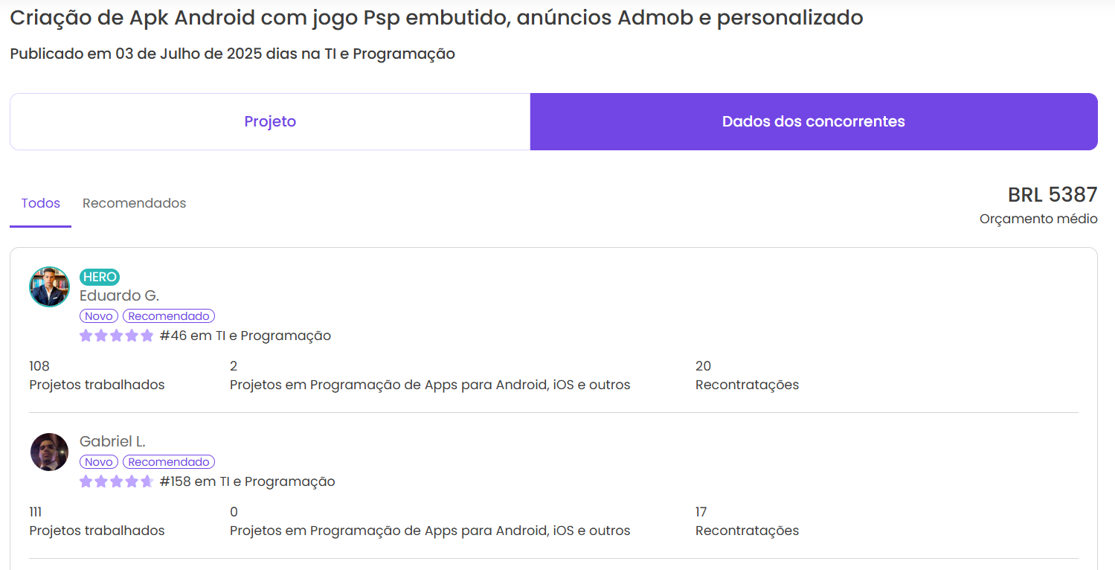The height and width of the screenshot is (570, 1115).
Task: Show the Todos competitors list
Action: point(41,203)
